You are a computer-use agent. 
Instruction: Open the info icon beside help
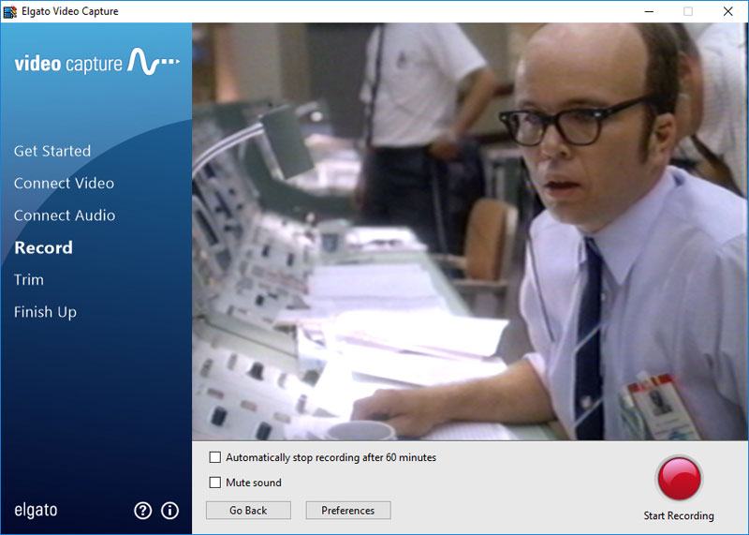170,511
